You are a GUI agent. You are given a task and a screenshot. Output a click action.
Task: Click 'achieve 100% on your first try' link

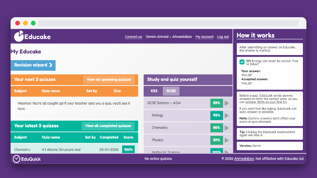[x=266, y=102]
